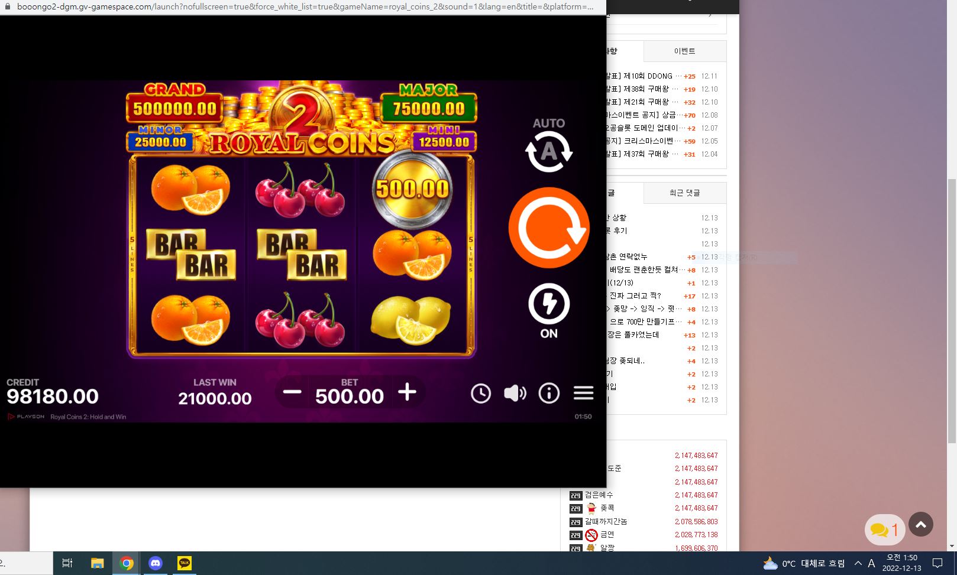Open the post '장은 폴카였는데'
Viewport: 957px width, 575px height.
[633, 335]
